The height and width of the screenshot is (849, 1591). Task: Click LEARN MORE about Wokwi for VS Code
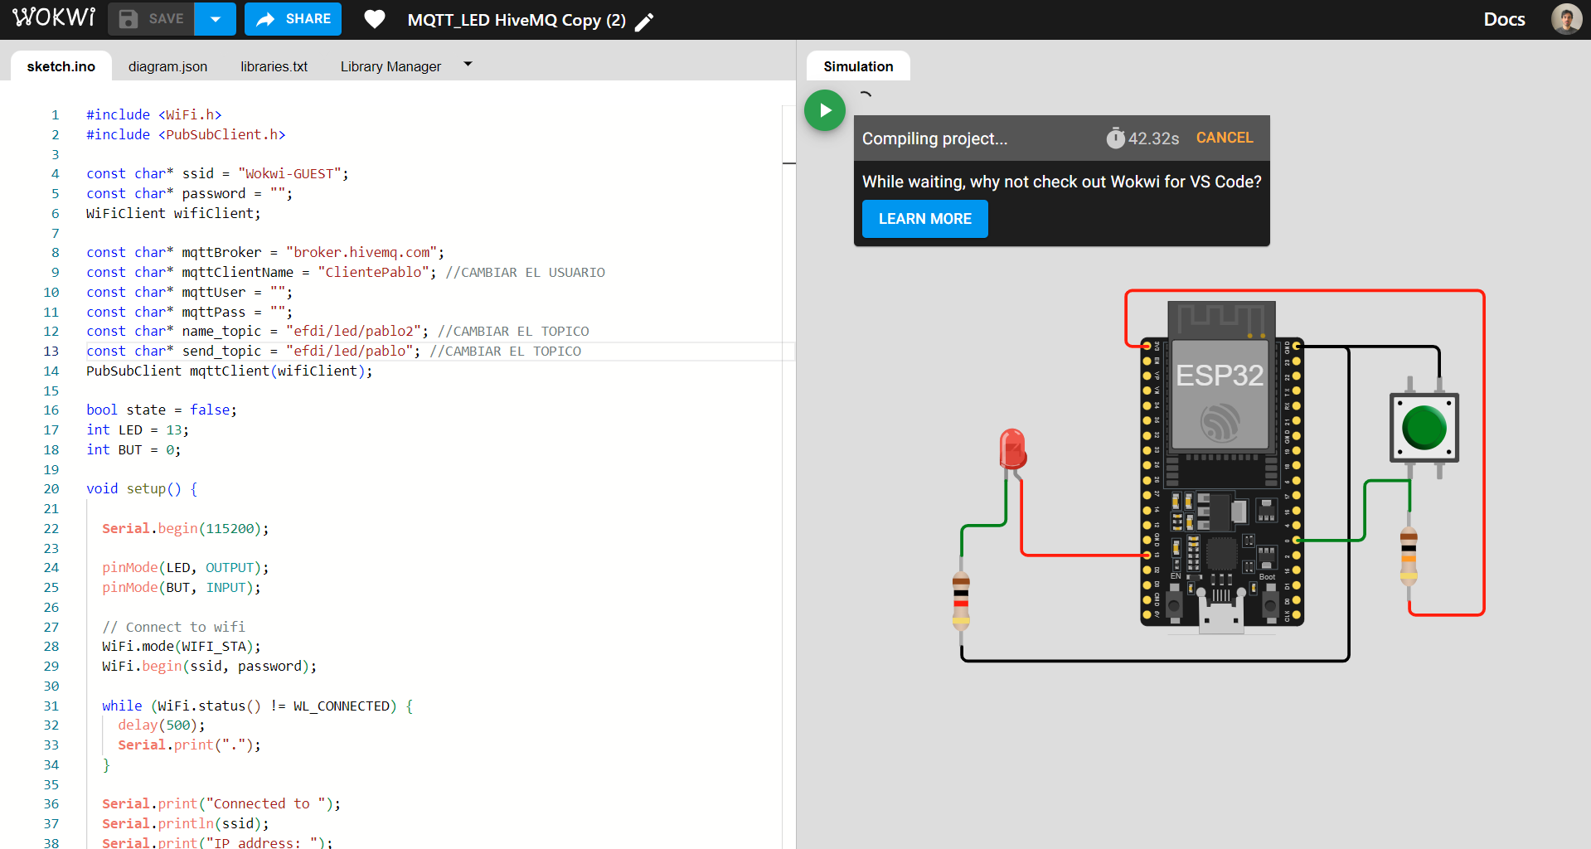(924, 219)
